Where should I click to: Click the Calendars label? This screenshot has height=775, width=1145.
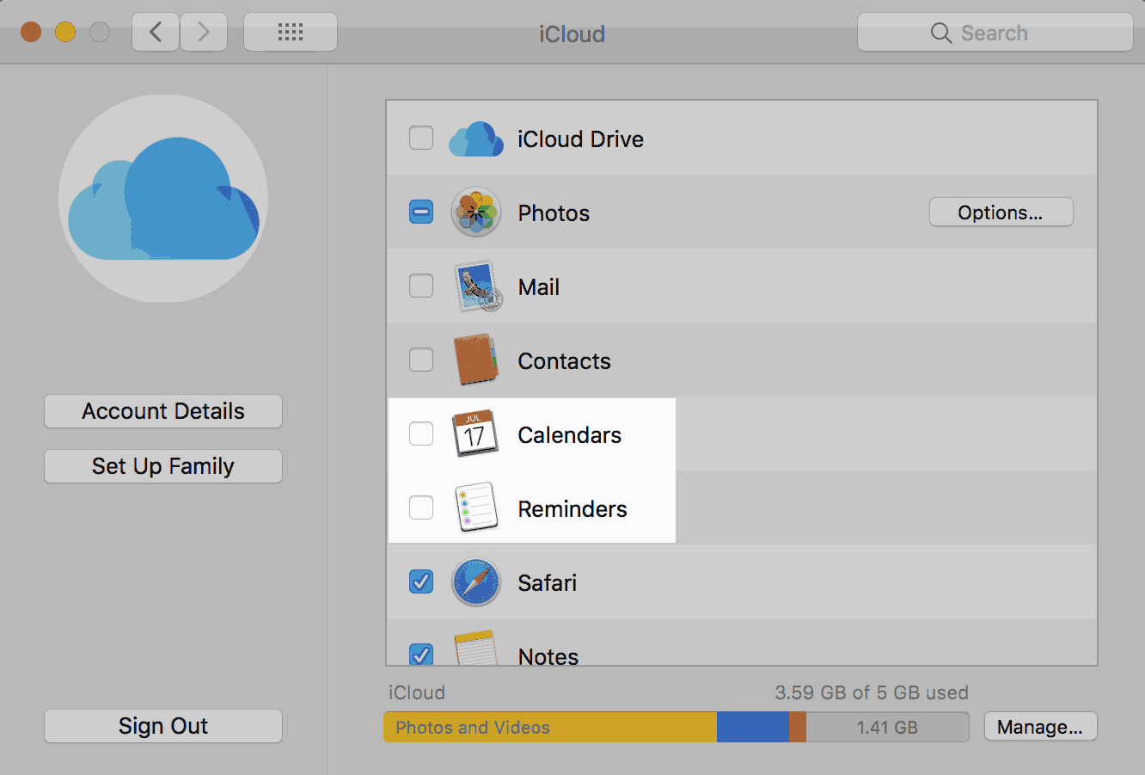(x=569, y=435)
